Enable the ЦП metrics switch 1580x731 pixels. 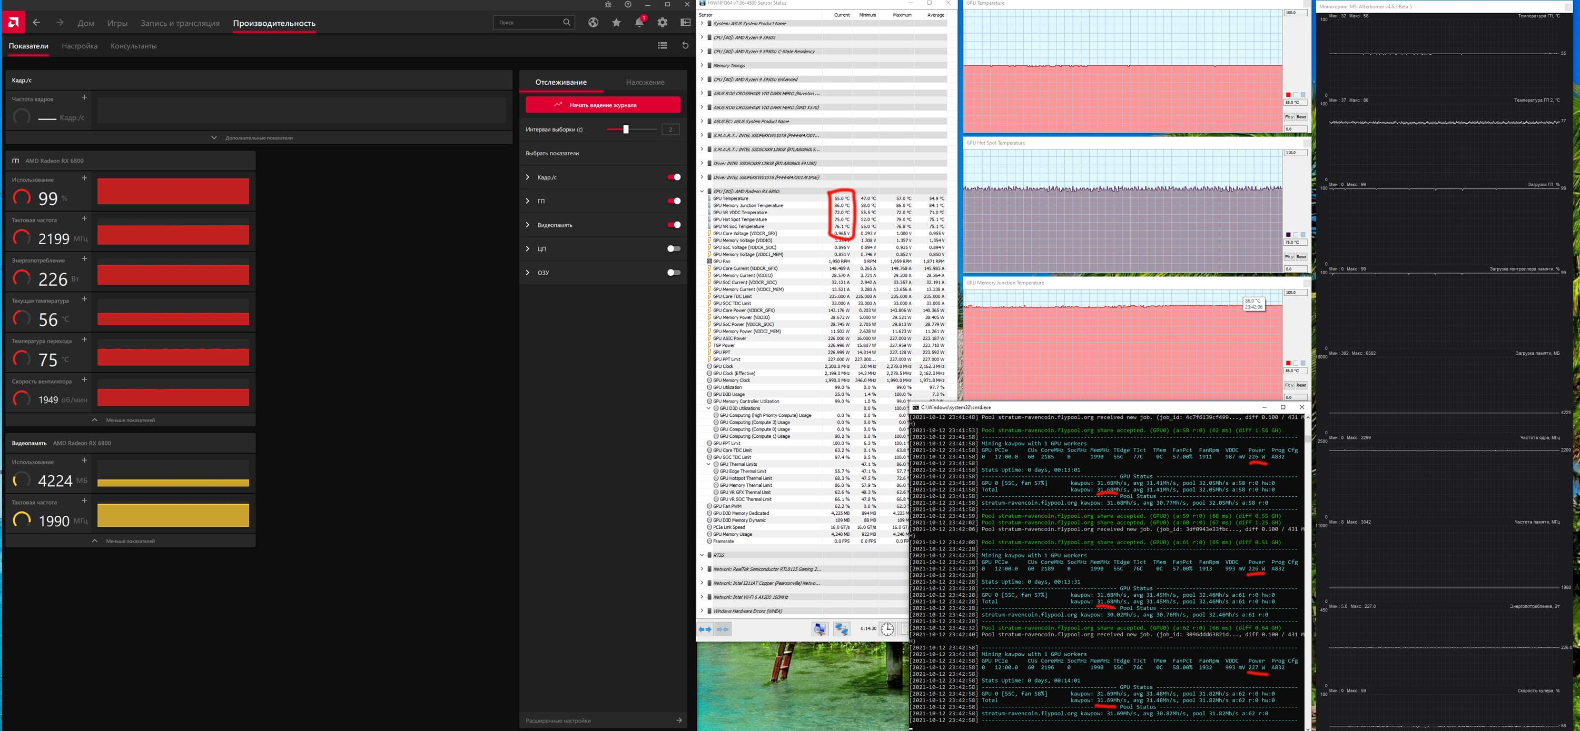pyautogui.click(x=674, y=249)
